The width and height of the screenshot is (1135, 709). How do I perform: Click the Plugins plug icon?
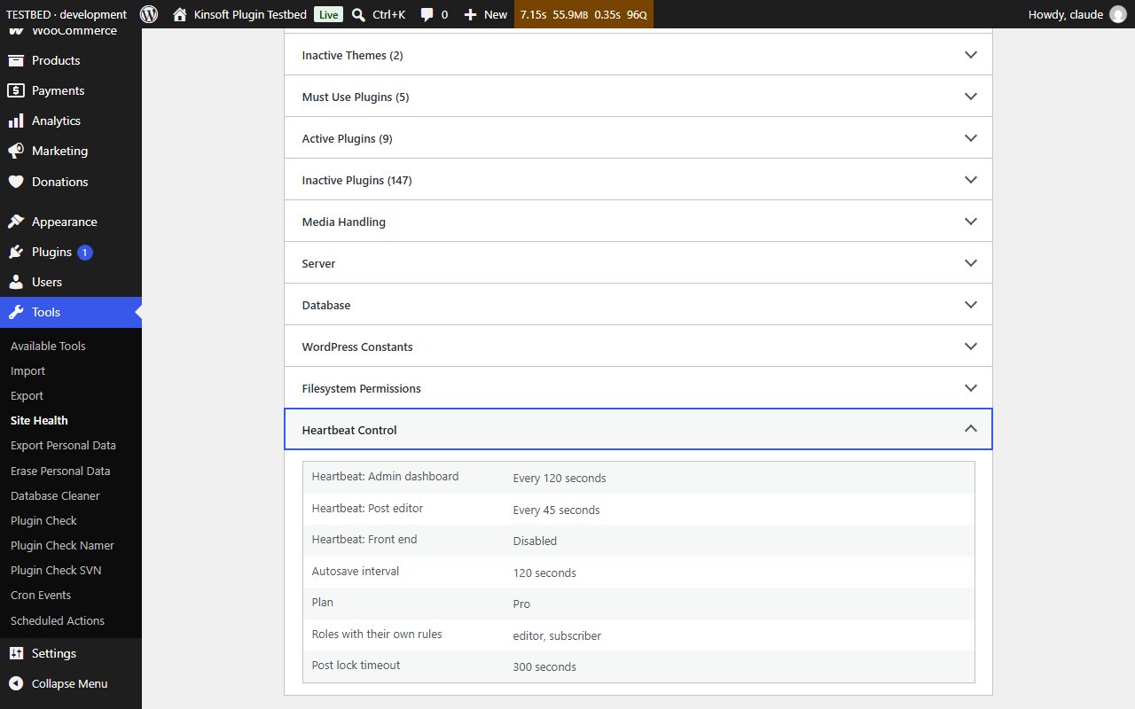point(16,252)
